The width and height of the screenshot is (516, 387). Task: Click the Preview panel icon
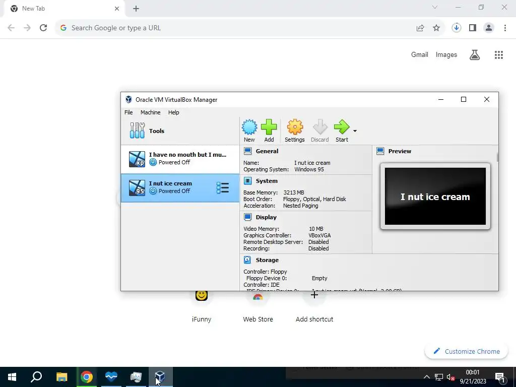coord(380,151)
